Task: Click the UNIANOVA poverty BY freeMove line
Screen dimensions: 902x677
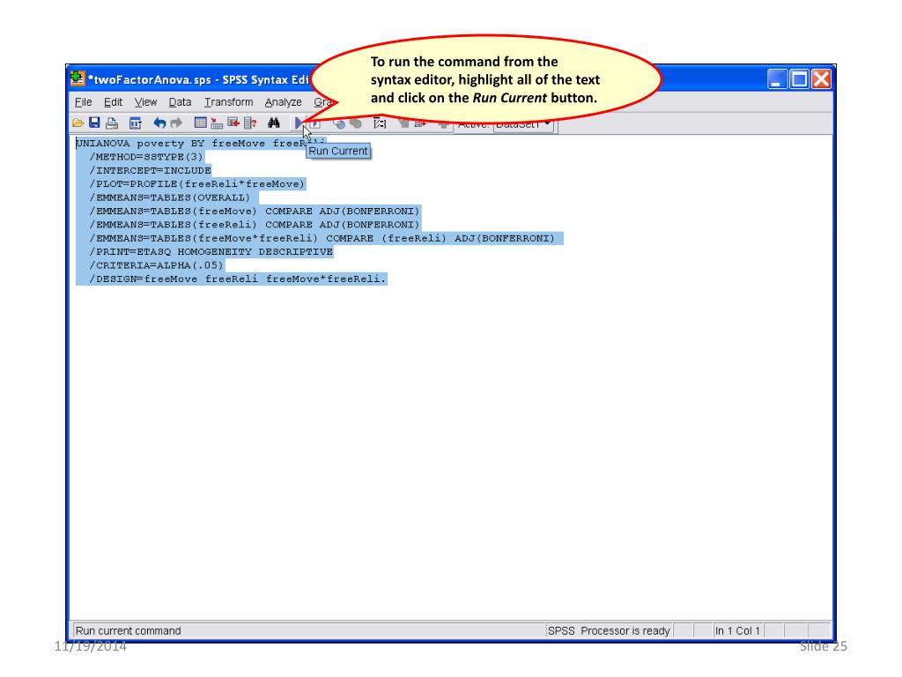Action: click(x=201, y=144)
